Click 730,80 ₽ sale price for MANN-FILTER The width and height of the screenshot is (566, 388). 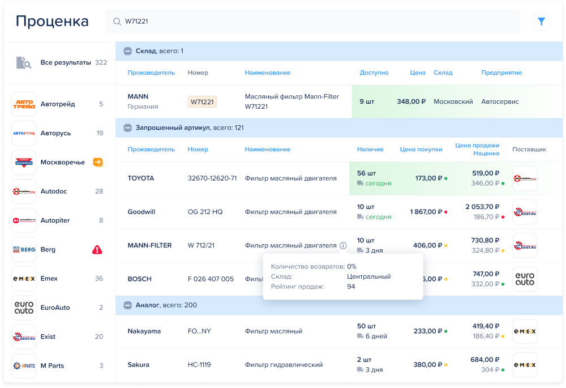pos(486,241)
